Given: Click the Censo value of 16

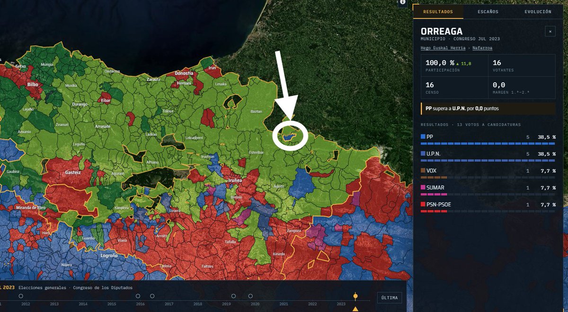Looking at the screenshot, I should click(430, 85).
